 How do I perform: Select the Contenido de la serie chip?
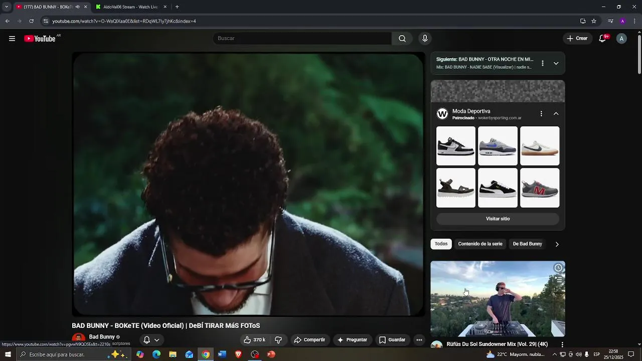(x=480, y=244)
